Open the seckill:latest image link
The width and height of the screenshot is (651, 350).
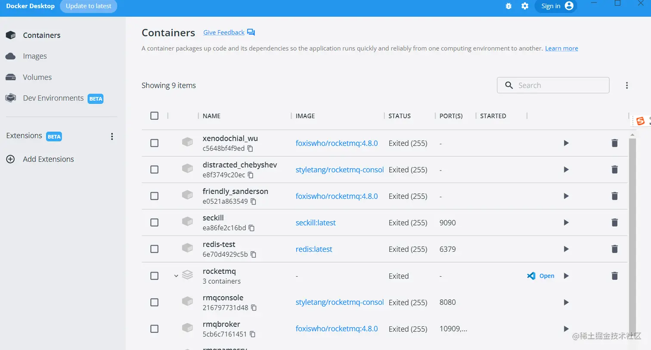(x=316, y=223)
